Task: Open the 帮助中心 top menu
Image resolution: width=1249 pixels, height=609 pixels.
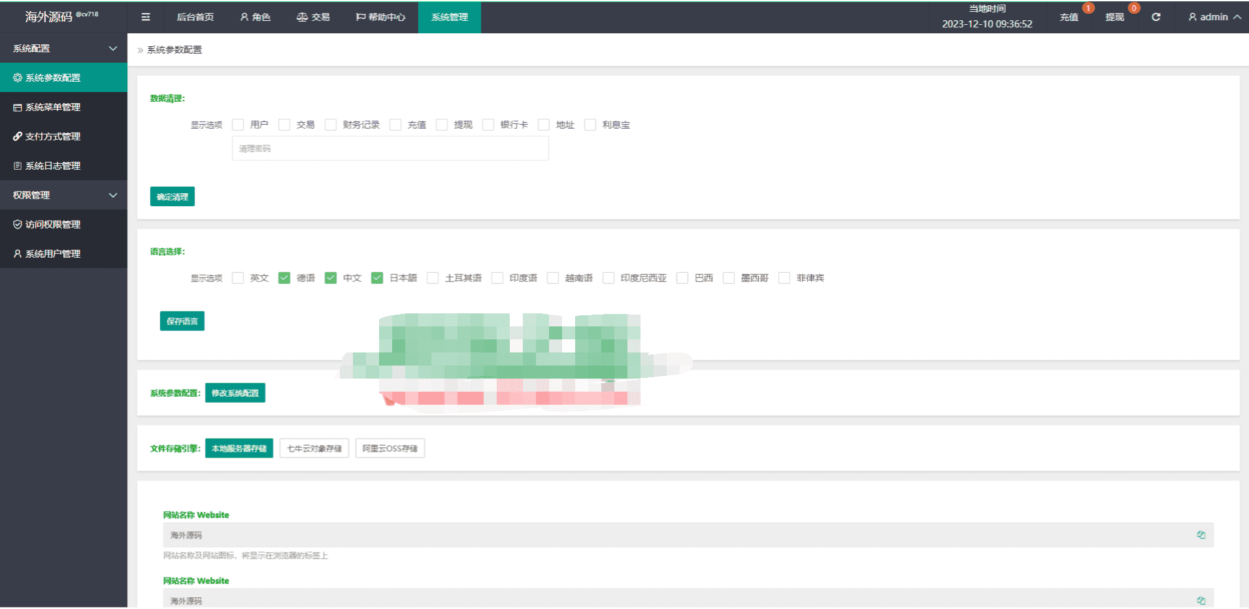Action: tap(380, 17)
